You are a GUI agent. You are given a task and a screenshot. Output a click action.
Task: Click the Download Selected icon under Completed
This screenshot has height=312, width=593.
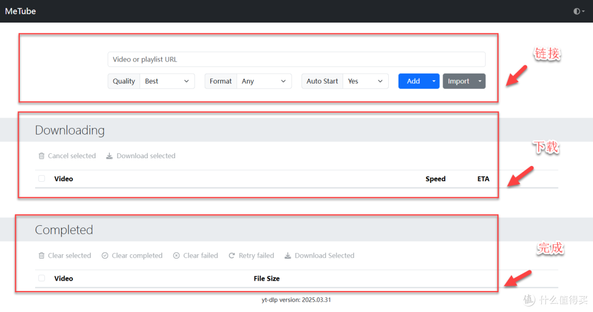tap(288, 255)
